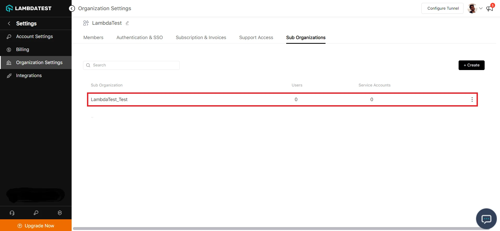This screenshot has height=231, width=500.
Task: Click the Configure Tunnel button
Action: click(x=442, y=8)
